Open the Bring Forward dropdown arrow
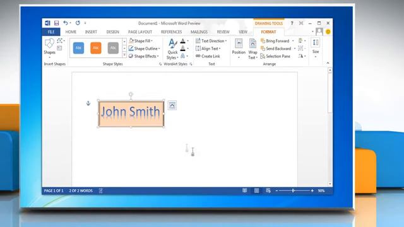Image resolution: width=404 pixels, height=227 pixels. point(293,41)
